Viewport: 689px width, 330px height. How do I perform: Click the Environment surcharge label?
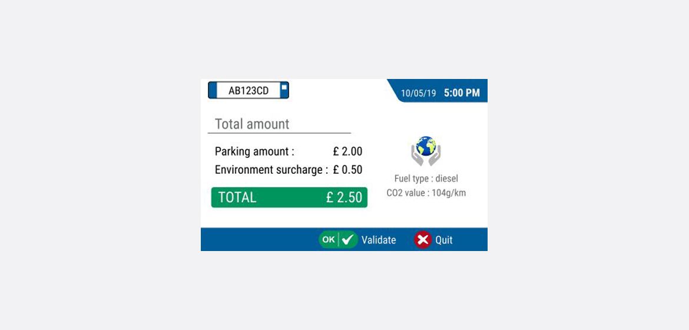tap(271, 170)
